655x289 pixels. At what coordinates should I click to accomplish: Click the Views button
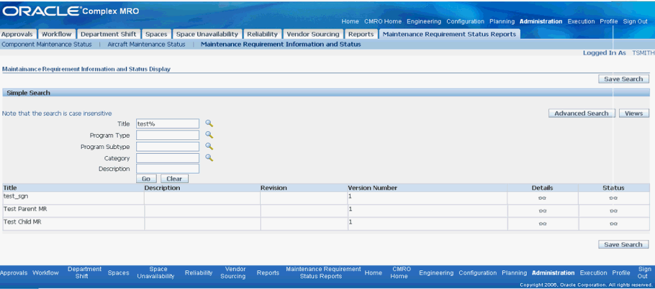633,114
